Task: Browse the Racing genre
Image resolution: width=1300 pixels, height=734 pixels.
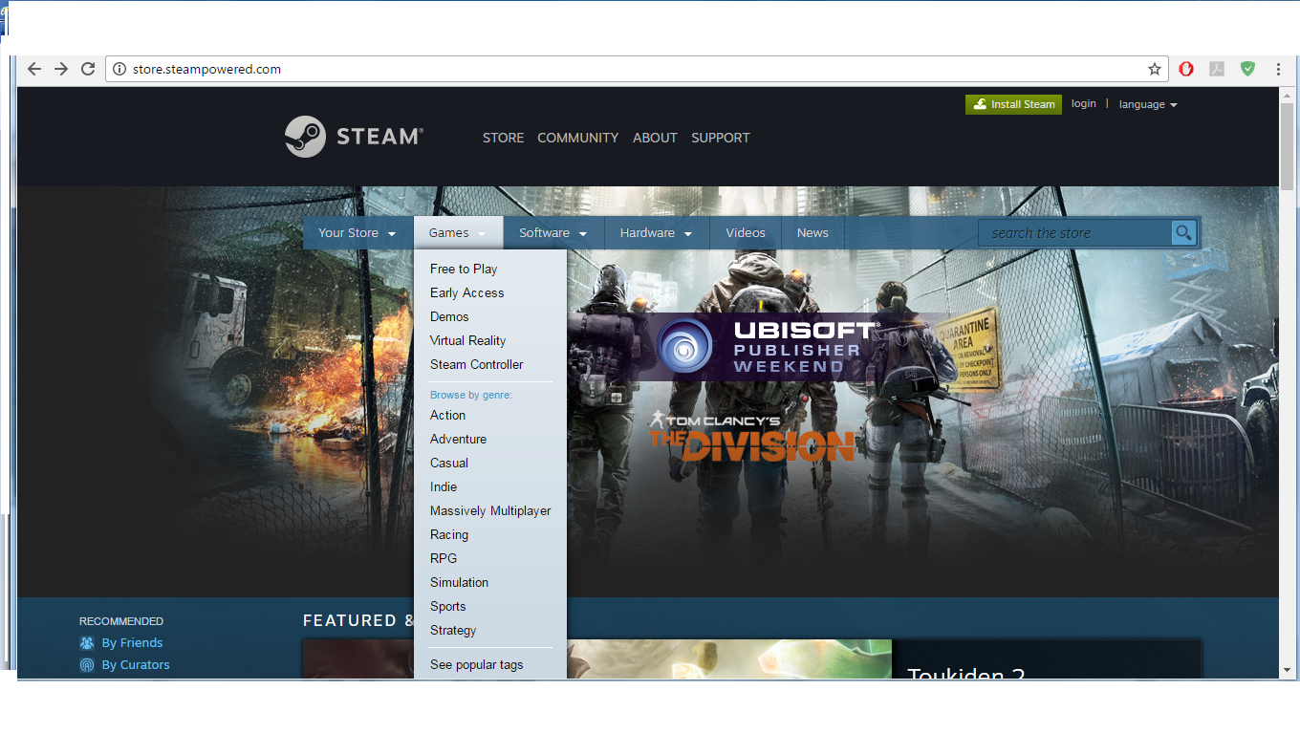Action: (x=449, y=534)
